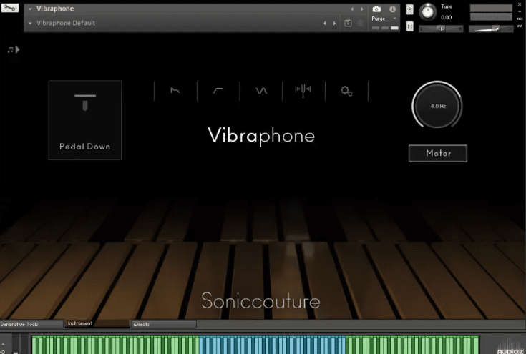The image size is (526, 354).
Task: Open the Vibraphone Default preset dropdown
Action: point(30,23)
